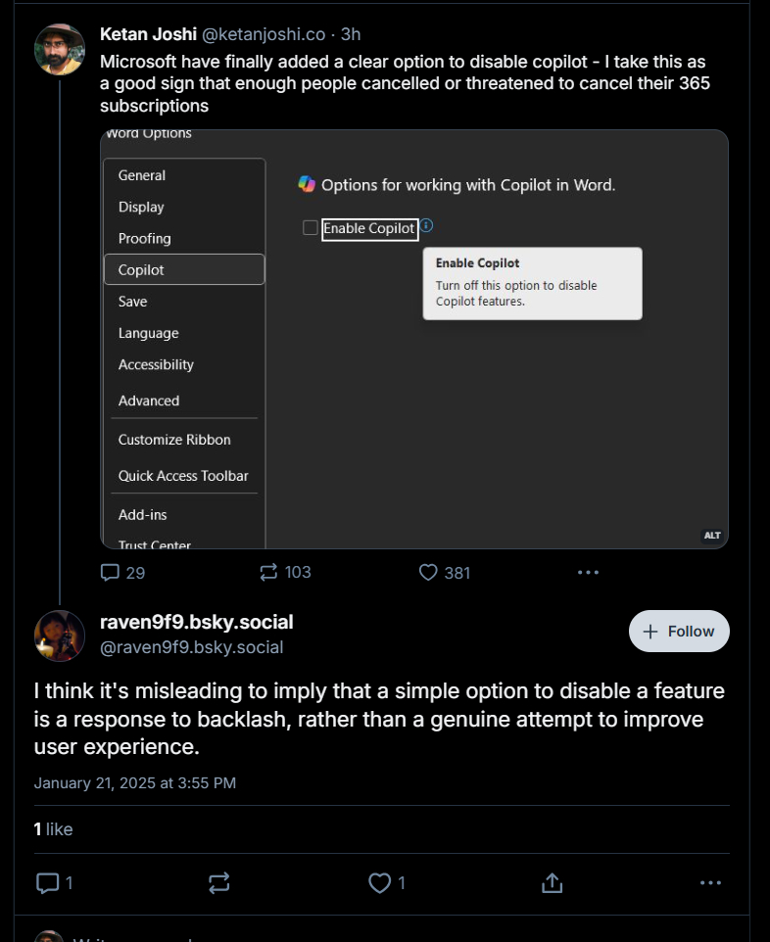The width and height of the screenshot is (770, 942).
Task: Repost Ketan Joshi's post with 103 reposts
Action: coord(285,572)
